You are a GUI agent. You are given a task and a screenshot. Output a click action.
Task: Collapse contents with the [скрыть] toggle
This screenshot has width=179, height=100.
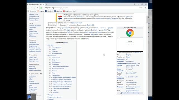tap(65, 42)
